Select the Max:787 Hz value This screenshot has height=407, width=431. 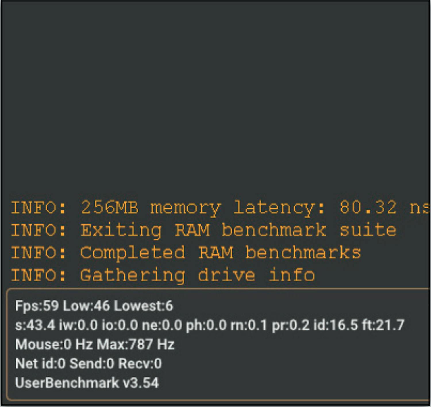(135, 344)
